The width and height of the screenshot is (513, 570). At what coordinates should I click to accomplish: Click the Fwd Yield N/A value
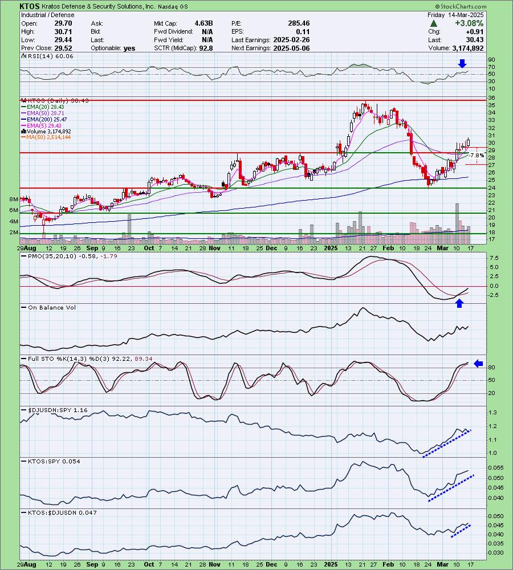207,40
